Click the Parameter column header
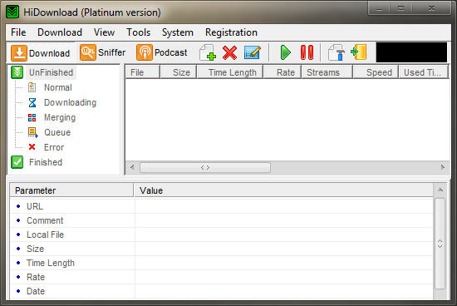Image resolution: width=457 pixels, height=306 pixels. click(x=71, y=190)
